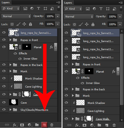Add layer mask in left panel
This screenshot has width=124, height=128.
[x=22, y=125]
